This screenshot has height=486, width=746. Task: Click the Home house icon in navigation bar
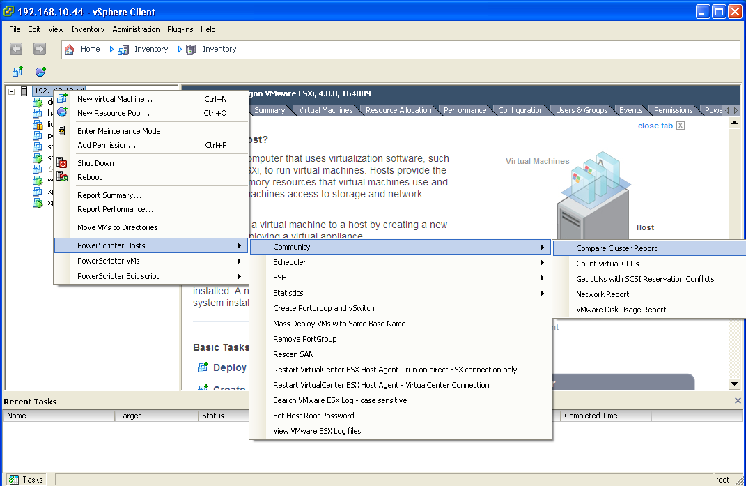70,49
